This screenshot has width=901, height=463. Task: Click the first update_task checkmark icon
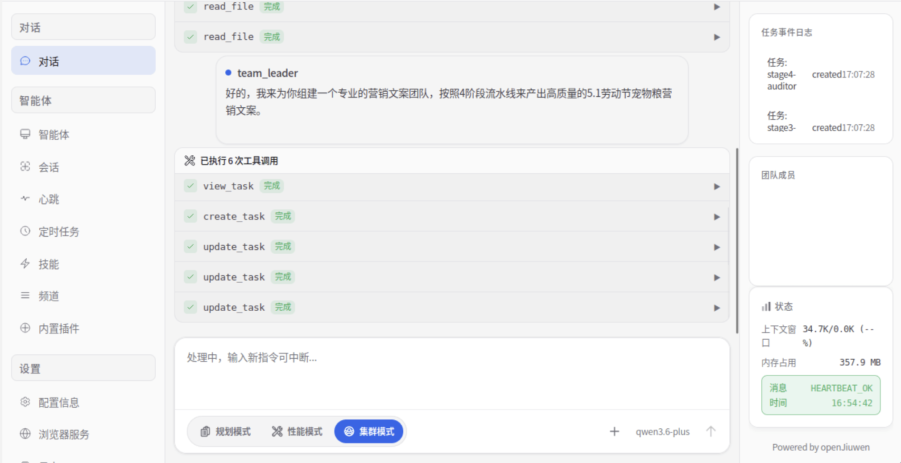[190, 246]
